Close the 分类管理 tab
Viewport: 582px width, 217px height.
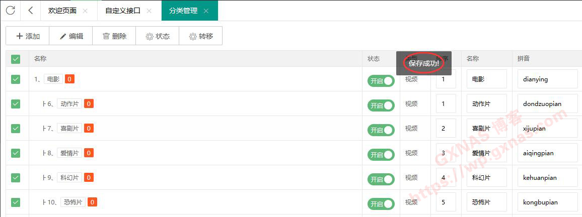coord(206,11)
